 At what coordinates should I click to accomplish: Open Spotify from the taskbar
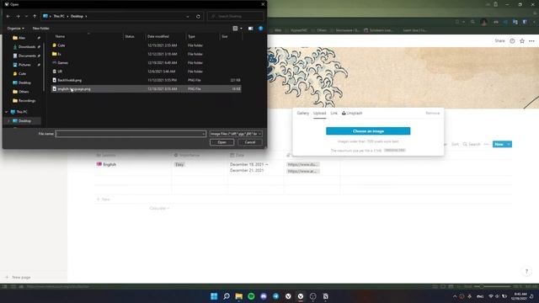click(251, 296)
